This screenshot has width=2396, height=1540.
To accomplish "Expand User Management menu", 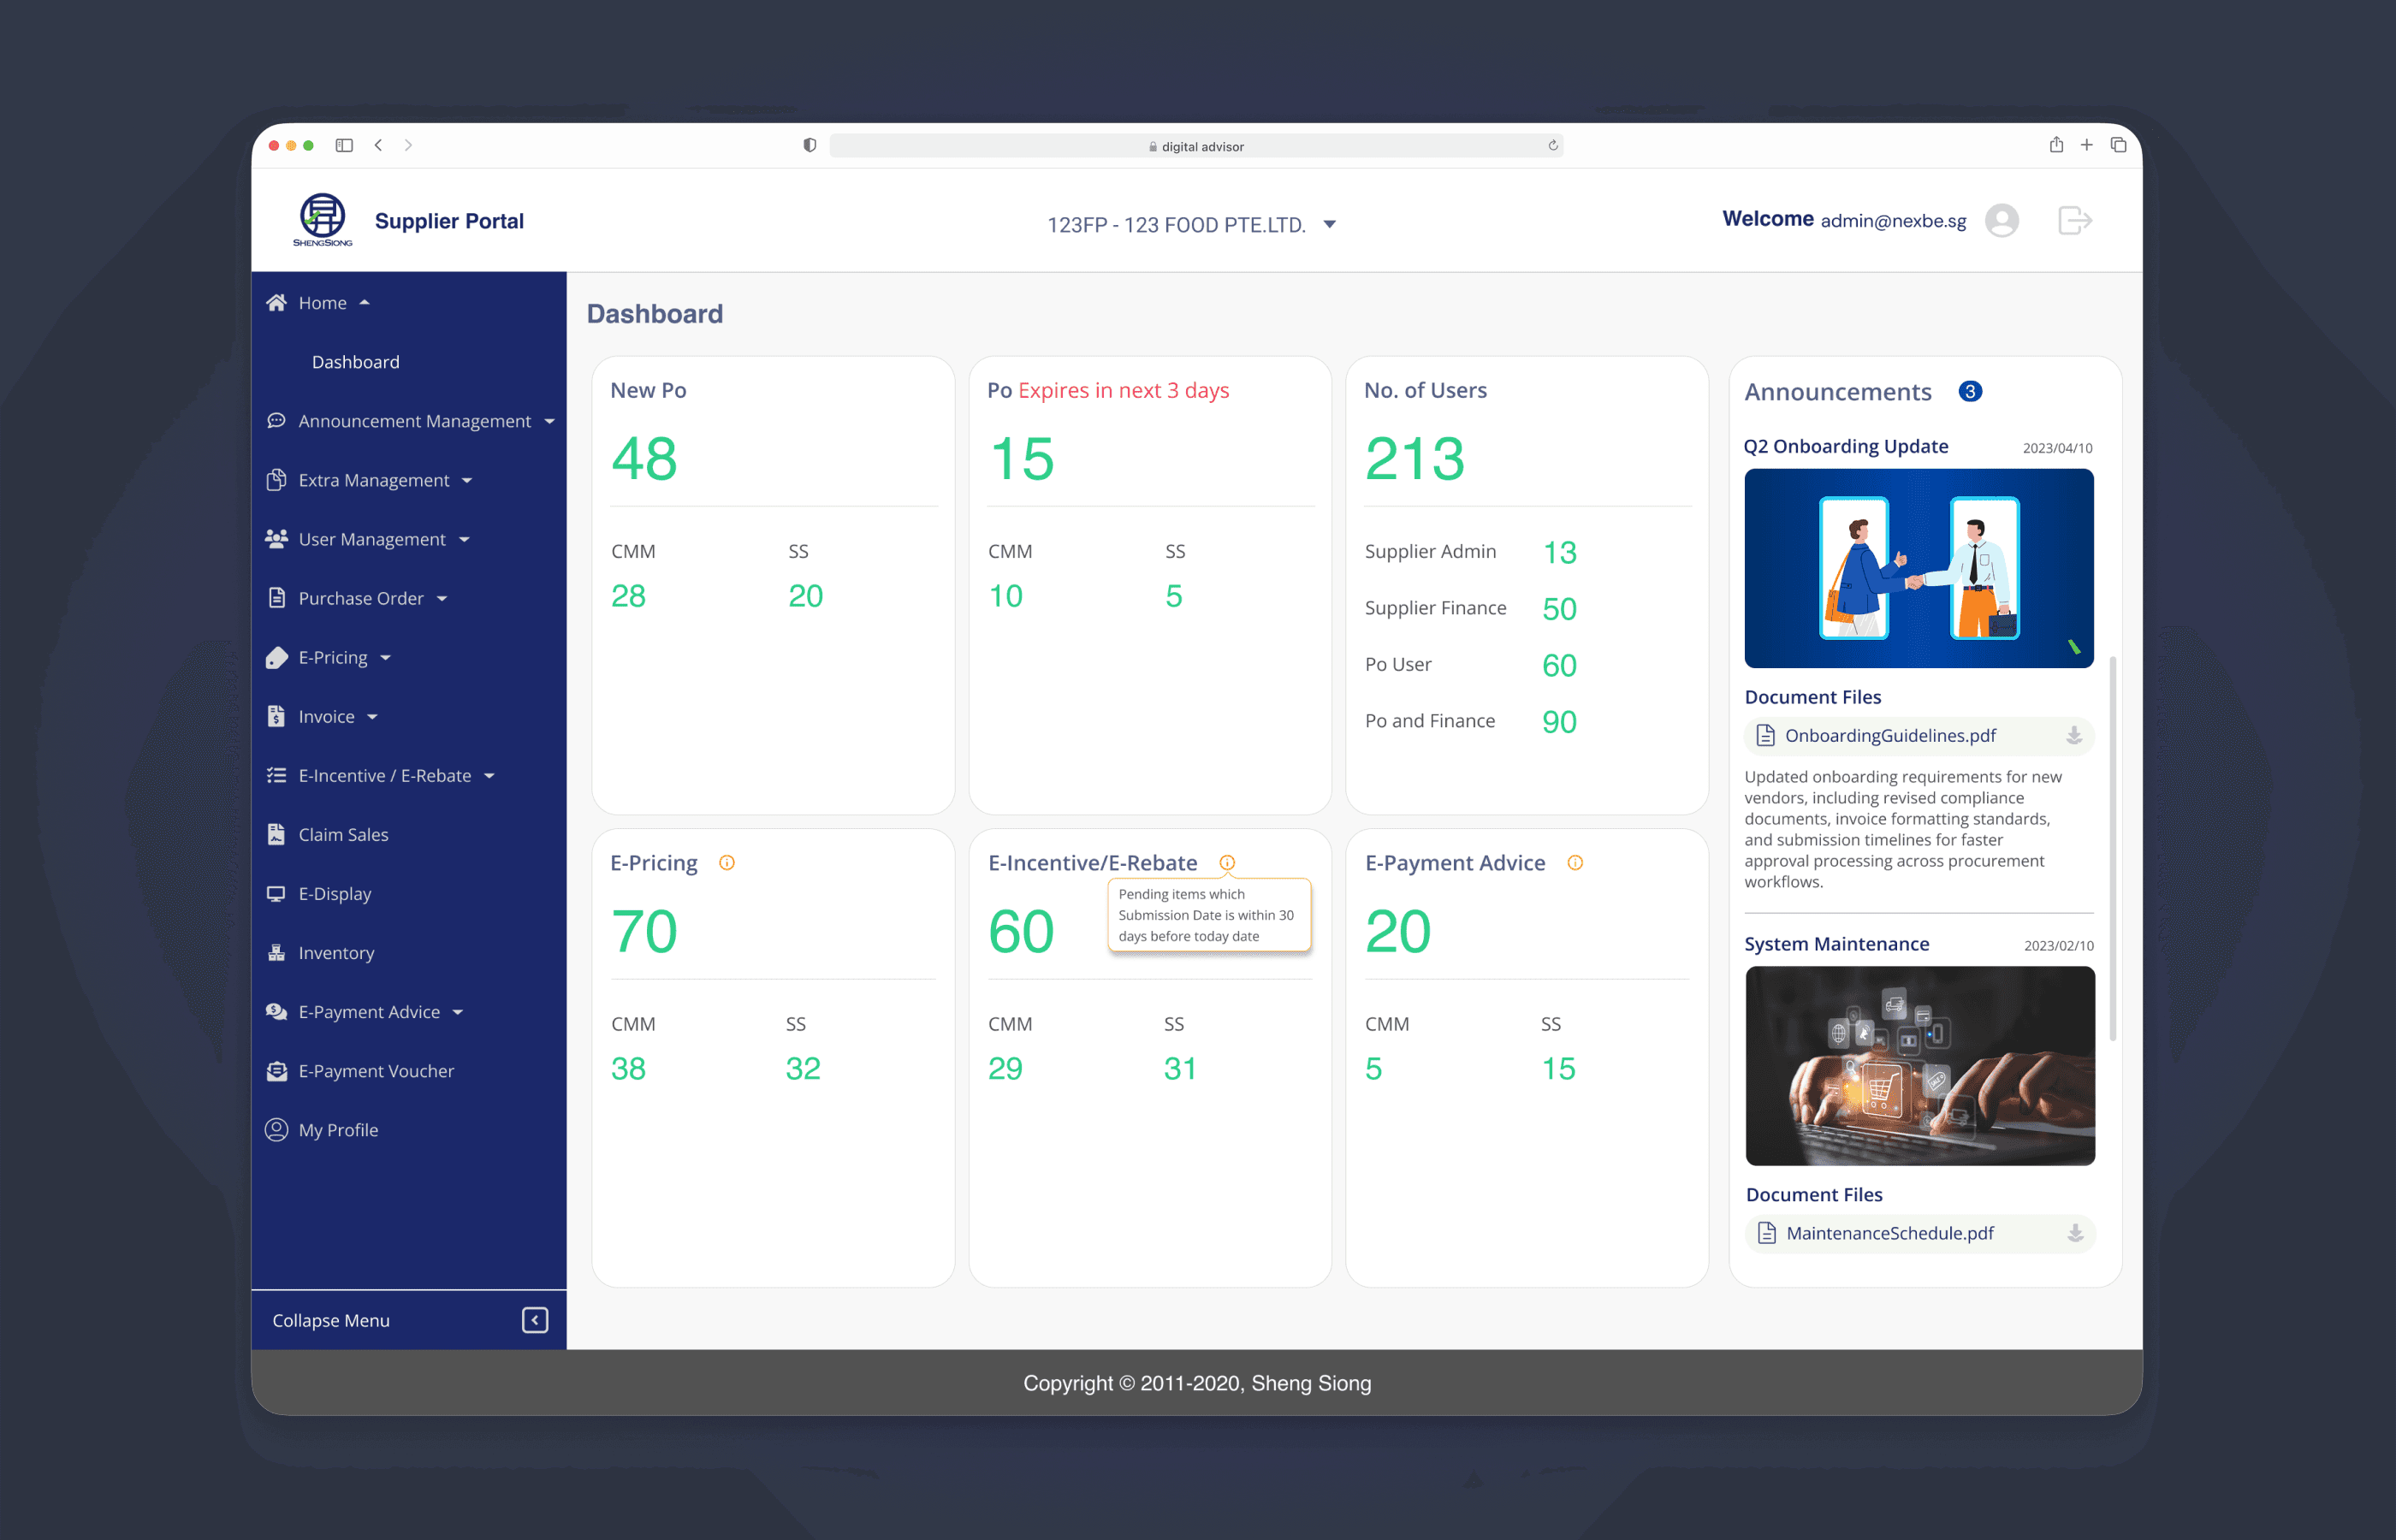I will (464, 539).
